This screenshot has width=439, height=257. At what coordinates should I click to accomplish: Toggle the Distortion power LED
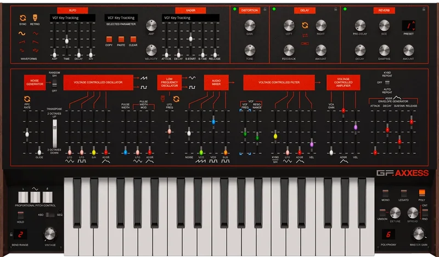point(235,9)
